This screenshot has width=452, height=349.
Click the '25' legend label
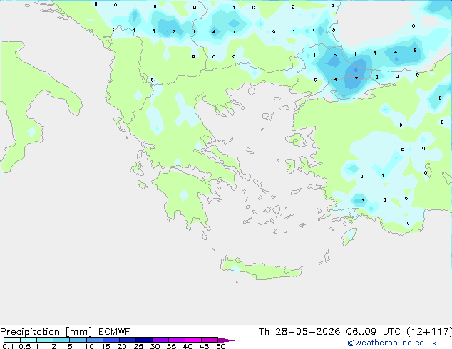(138, 346)
